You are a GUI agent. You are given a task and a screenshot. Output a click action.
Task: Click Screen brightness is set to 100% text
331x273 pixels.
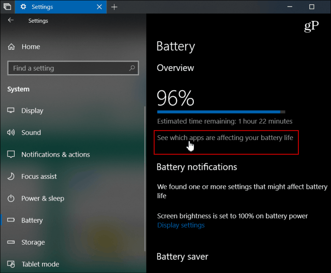(232, 216)
